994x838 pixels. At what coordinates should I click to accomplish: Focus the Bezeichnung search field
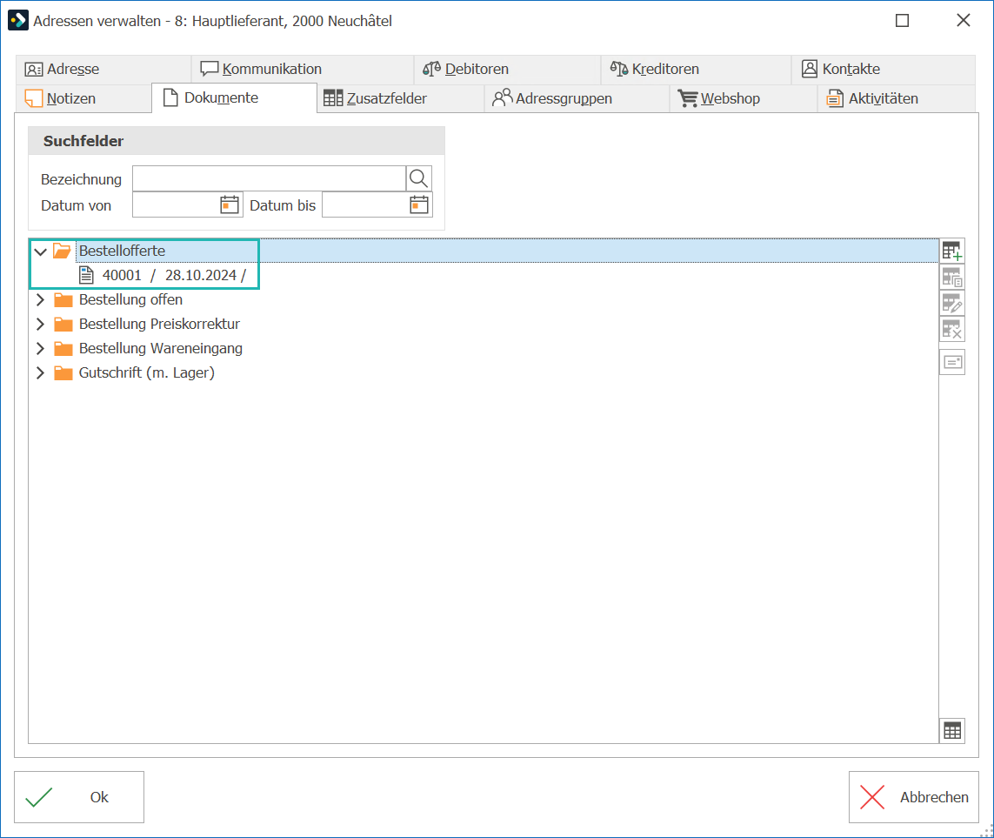pos(269,179)
